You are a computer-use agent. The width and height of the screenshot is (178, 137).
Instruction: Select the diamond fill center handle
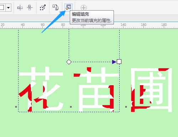(69, 62)
